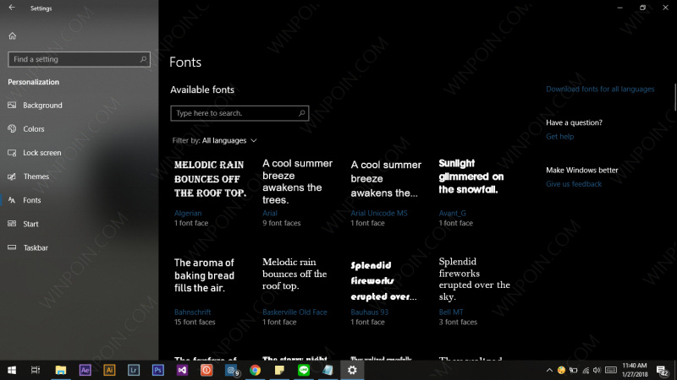The image size is (677, 380).
Task: Open the Windows Start menu button
Action: (x=12, y=370)
